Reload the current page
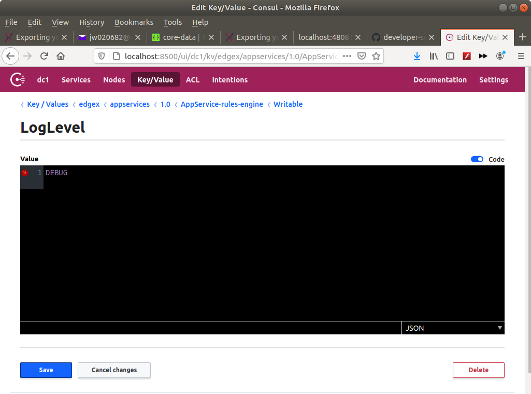 pyautogui.click(x=44, y=56)
